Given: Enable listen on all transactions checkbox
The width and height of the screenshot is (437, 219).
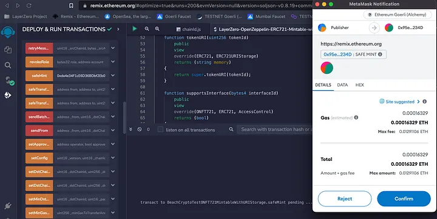Looking at the screenshot, I should pos(160,129).
